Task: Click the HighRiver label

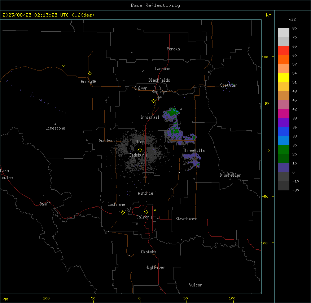Action: pos(155,267)
